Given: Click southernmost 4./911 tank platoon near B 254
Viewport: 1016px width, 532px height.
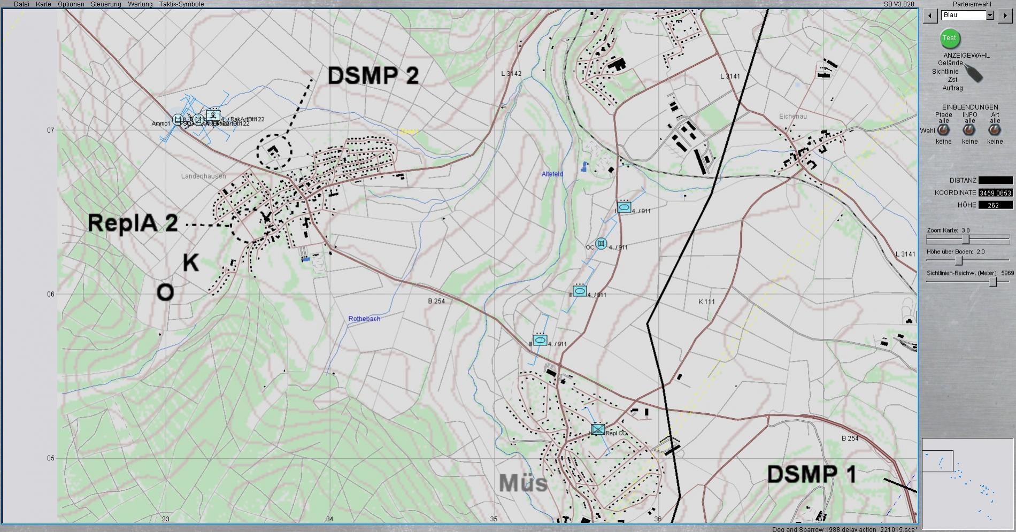Looking at the screenshot, I should coord(540,340).
